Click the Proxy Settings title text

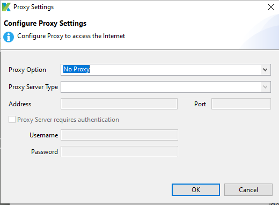click(x=33, y=7)
